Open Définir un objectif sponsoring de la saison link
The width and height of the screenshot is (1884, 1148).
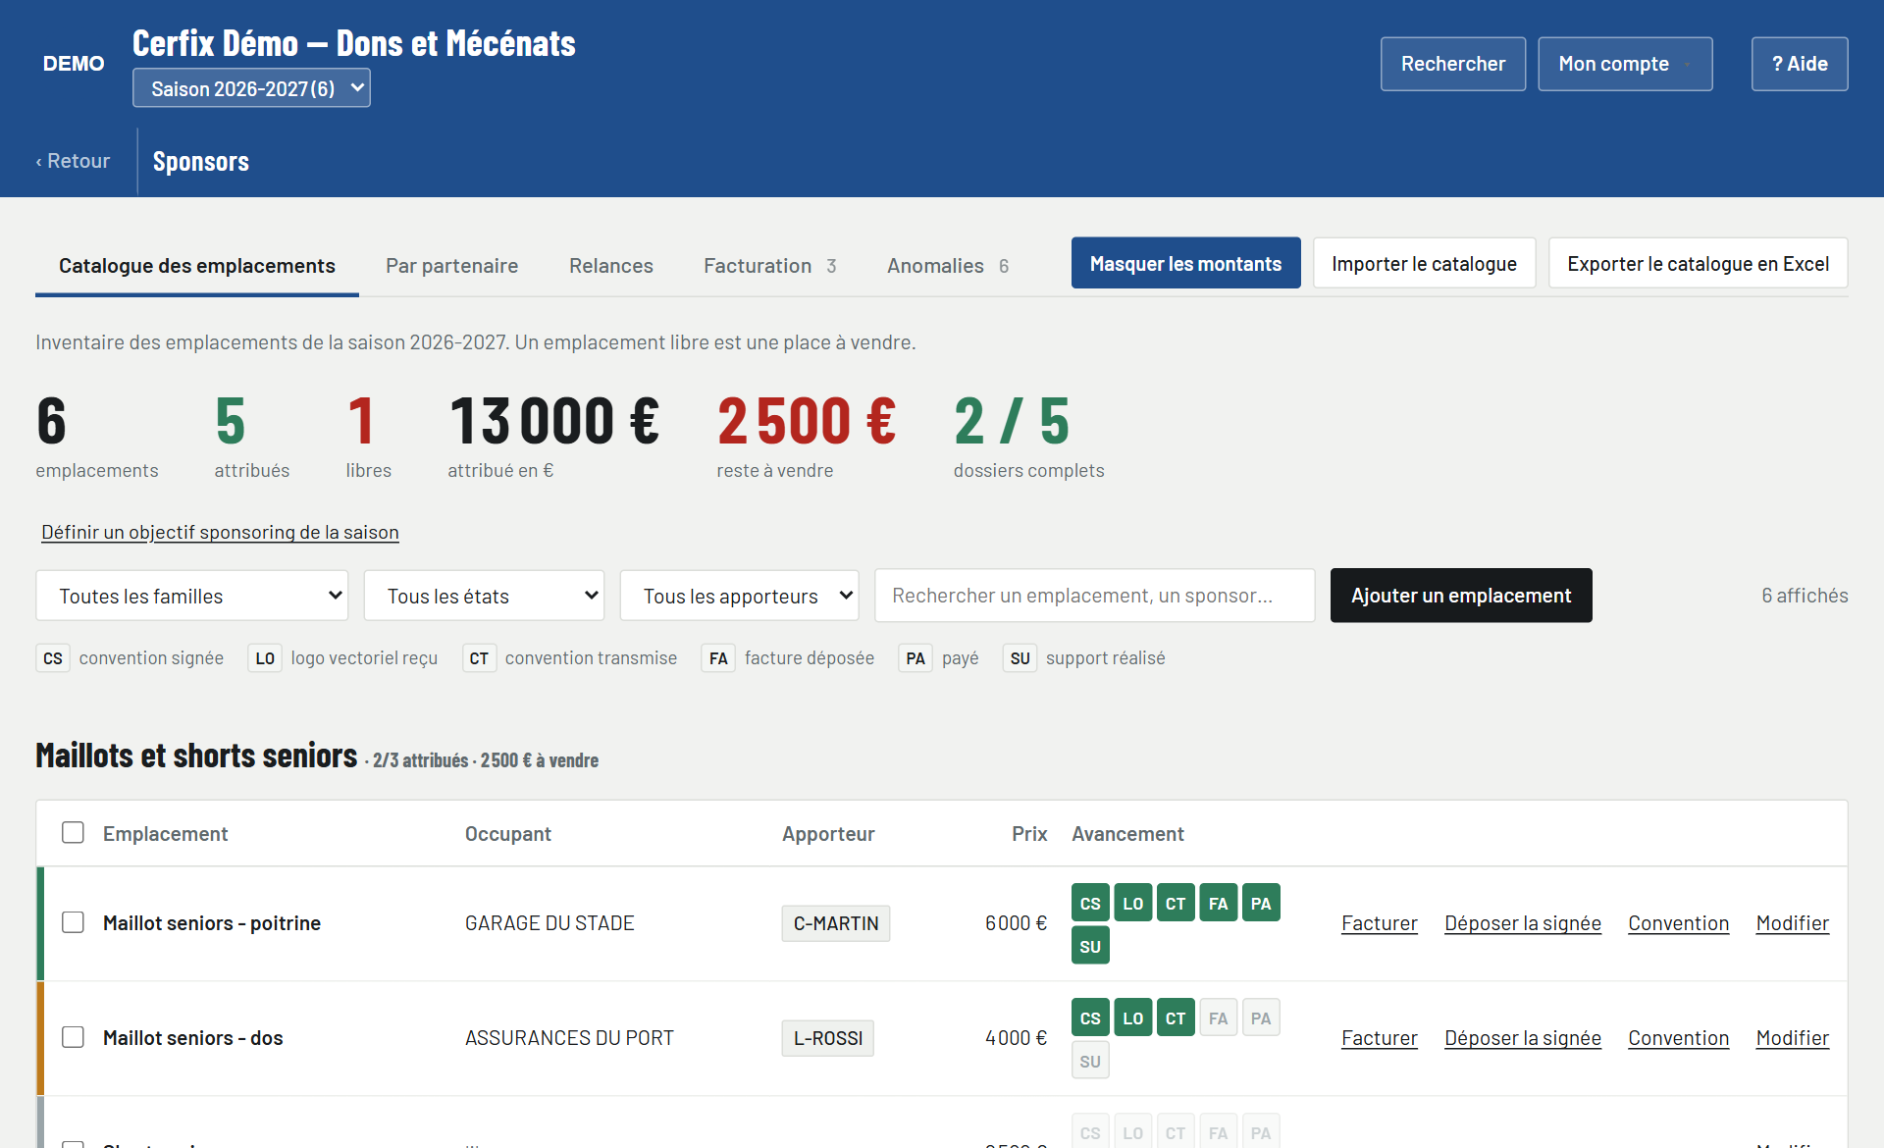220,532
